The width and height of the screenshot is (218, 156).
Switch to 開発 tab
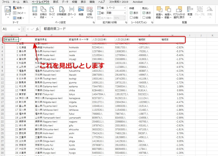[92, 2]
